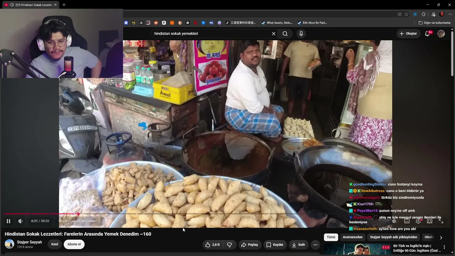Clear the YouTube search query
Image resolution: width=455 pixels, height=256 pixels.
(274, 33)
